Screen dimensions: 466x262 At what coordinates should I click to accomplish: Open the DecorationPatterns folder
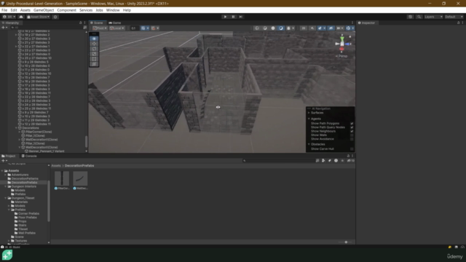pyautogui.click(x=25, y=178)
